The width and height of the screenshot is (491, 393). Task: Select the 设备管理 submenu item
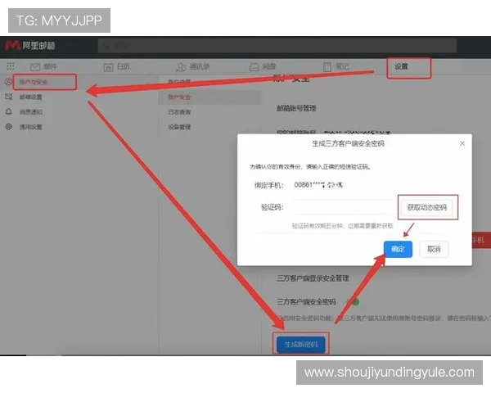pos(179,127)
